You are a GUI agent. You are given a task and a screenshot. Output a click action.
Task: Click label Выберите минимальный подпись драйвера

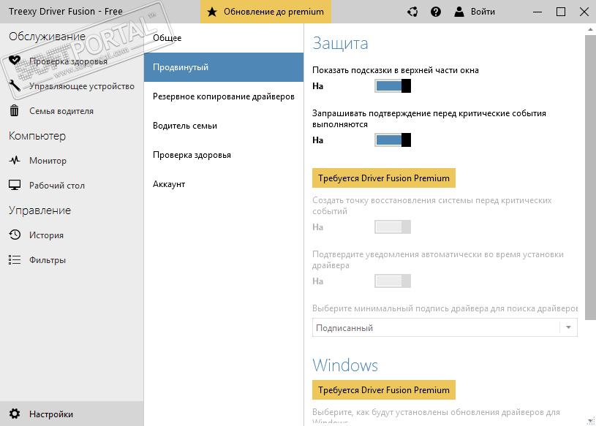pos(445,308)
